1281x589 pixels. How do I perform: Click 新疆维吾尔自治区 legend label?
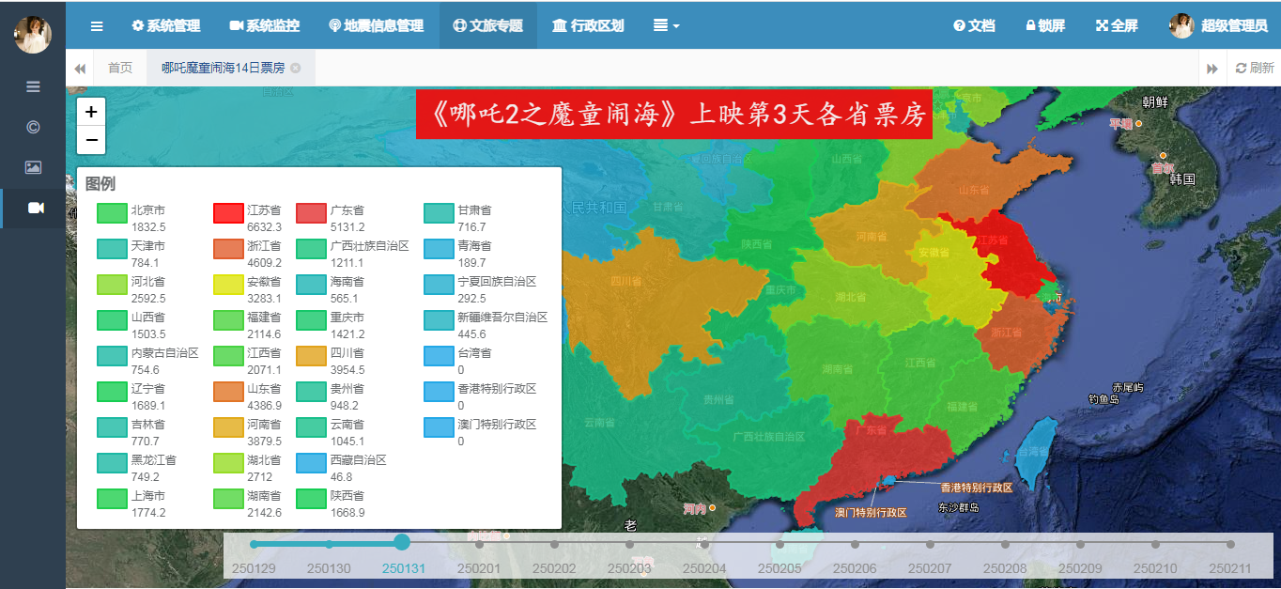[502, 318]
